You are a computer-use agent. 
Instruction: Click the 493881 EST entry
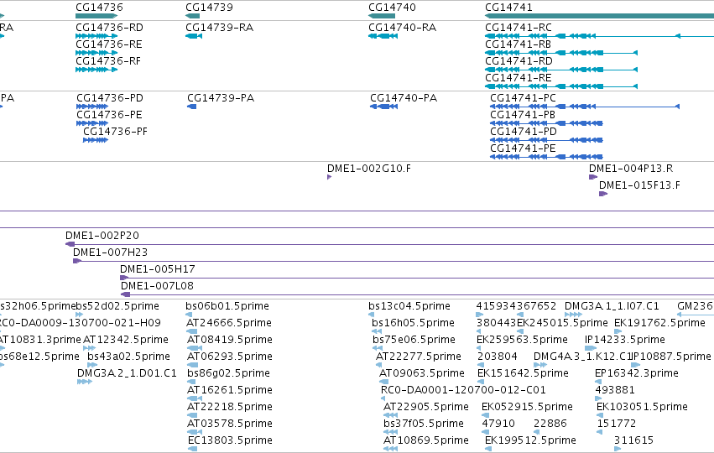[598, 398]
